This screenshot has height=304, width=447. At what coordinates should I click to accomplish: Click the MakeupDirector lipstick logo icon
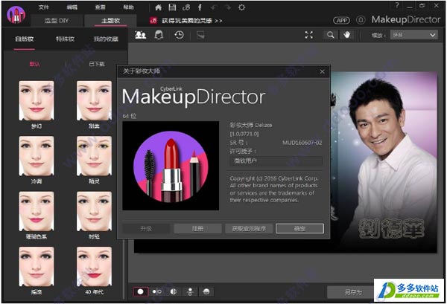pos(16,15)
